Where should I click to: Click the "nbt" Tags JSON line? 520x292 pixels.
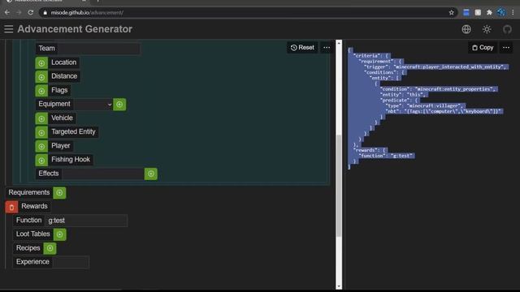coord(444,111)
